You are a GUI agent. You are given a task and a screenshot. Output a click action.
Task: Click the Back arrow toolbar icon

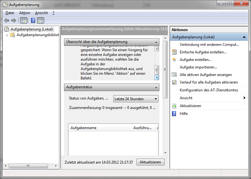click(7, 20)
